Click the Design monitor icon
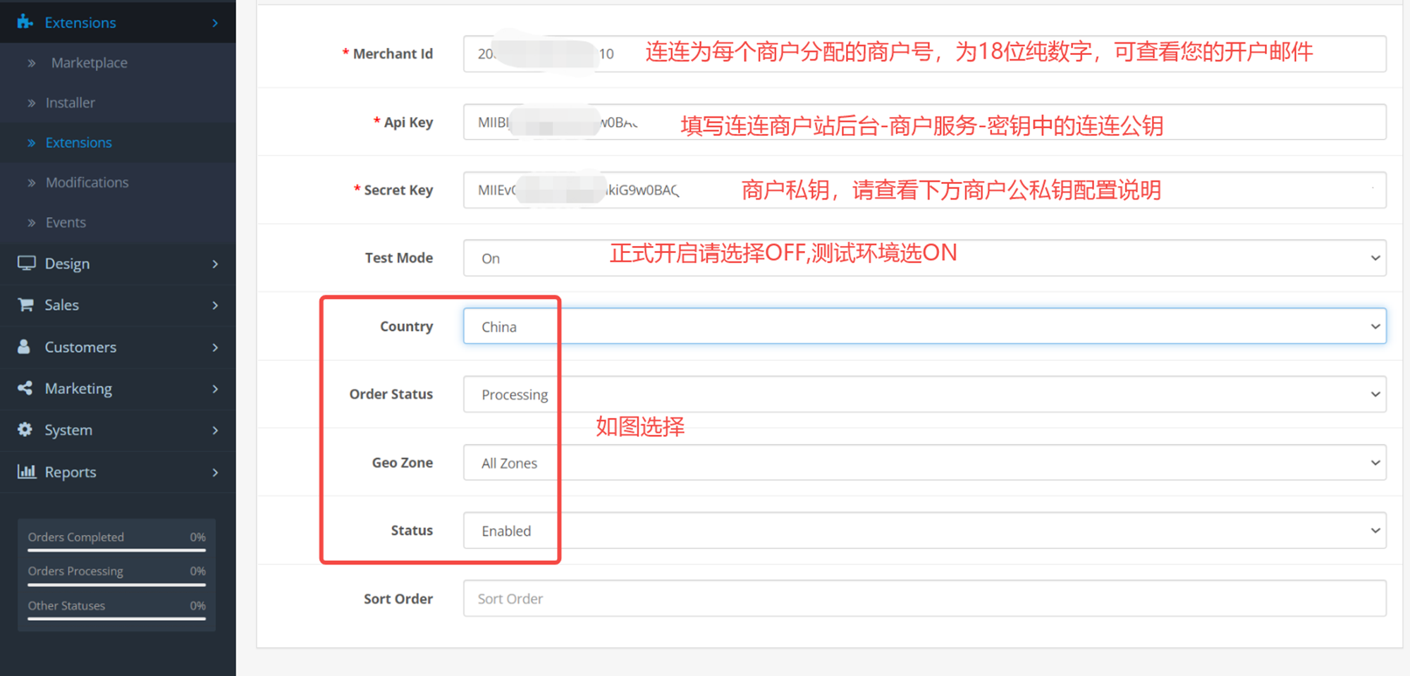The height and width of the screenshot is (676, 1410). (26, 263)
